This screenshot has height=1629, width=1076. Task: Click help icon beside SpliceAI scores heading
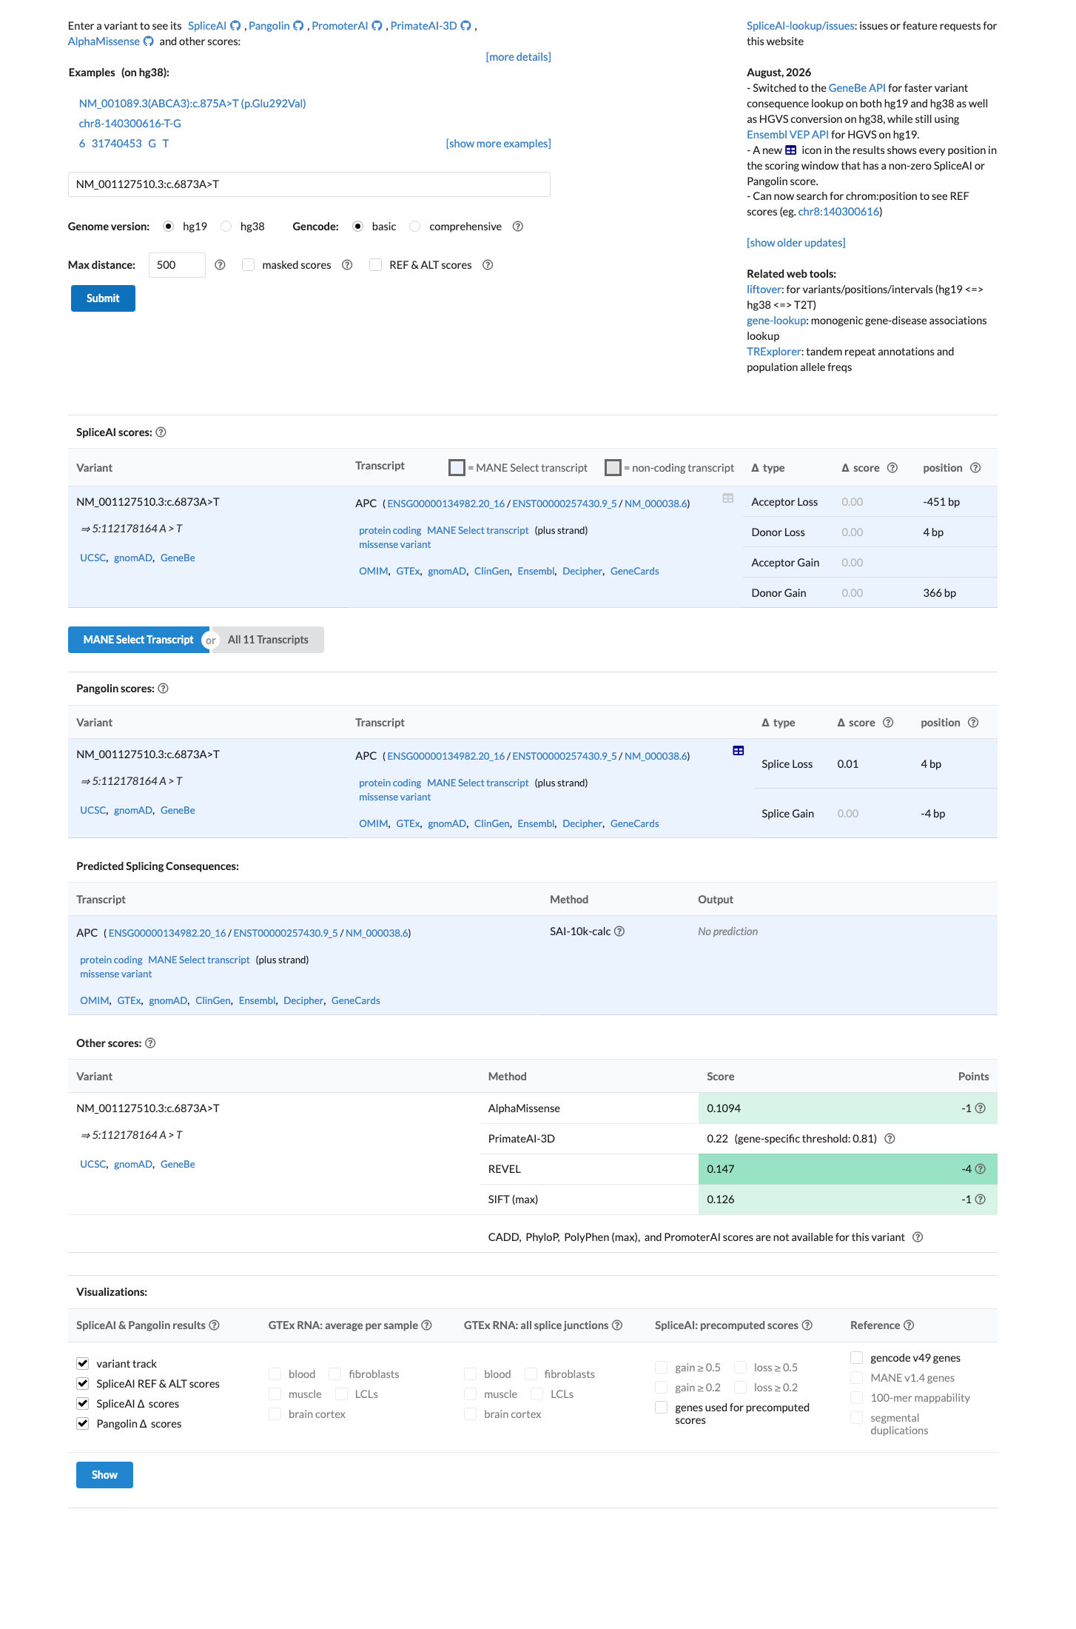pos(161,432)
